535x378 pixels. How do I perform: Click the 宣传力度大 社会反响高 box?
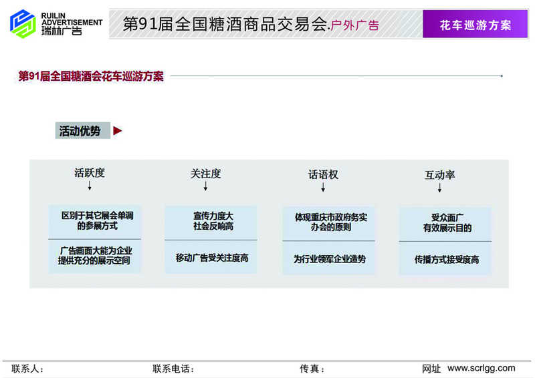pyautogui.click(x=211, y=222)
